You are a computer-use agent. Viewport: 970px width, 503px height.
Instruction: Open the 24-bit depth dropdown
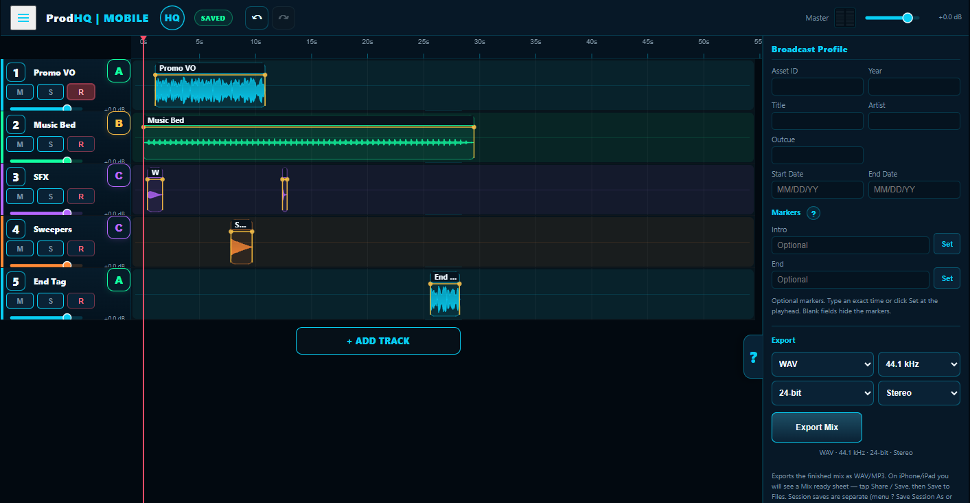click(822, 393)
